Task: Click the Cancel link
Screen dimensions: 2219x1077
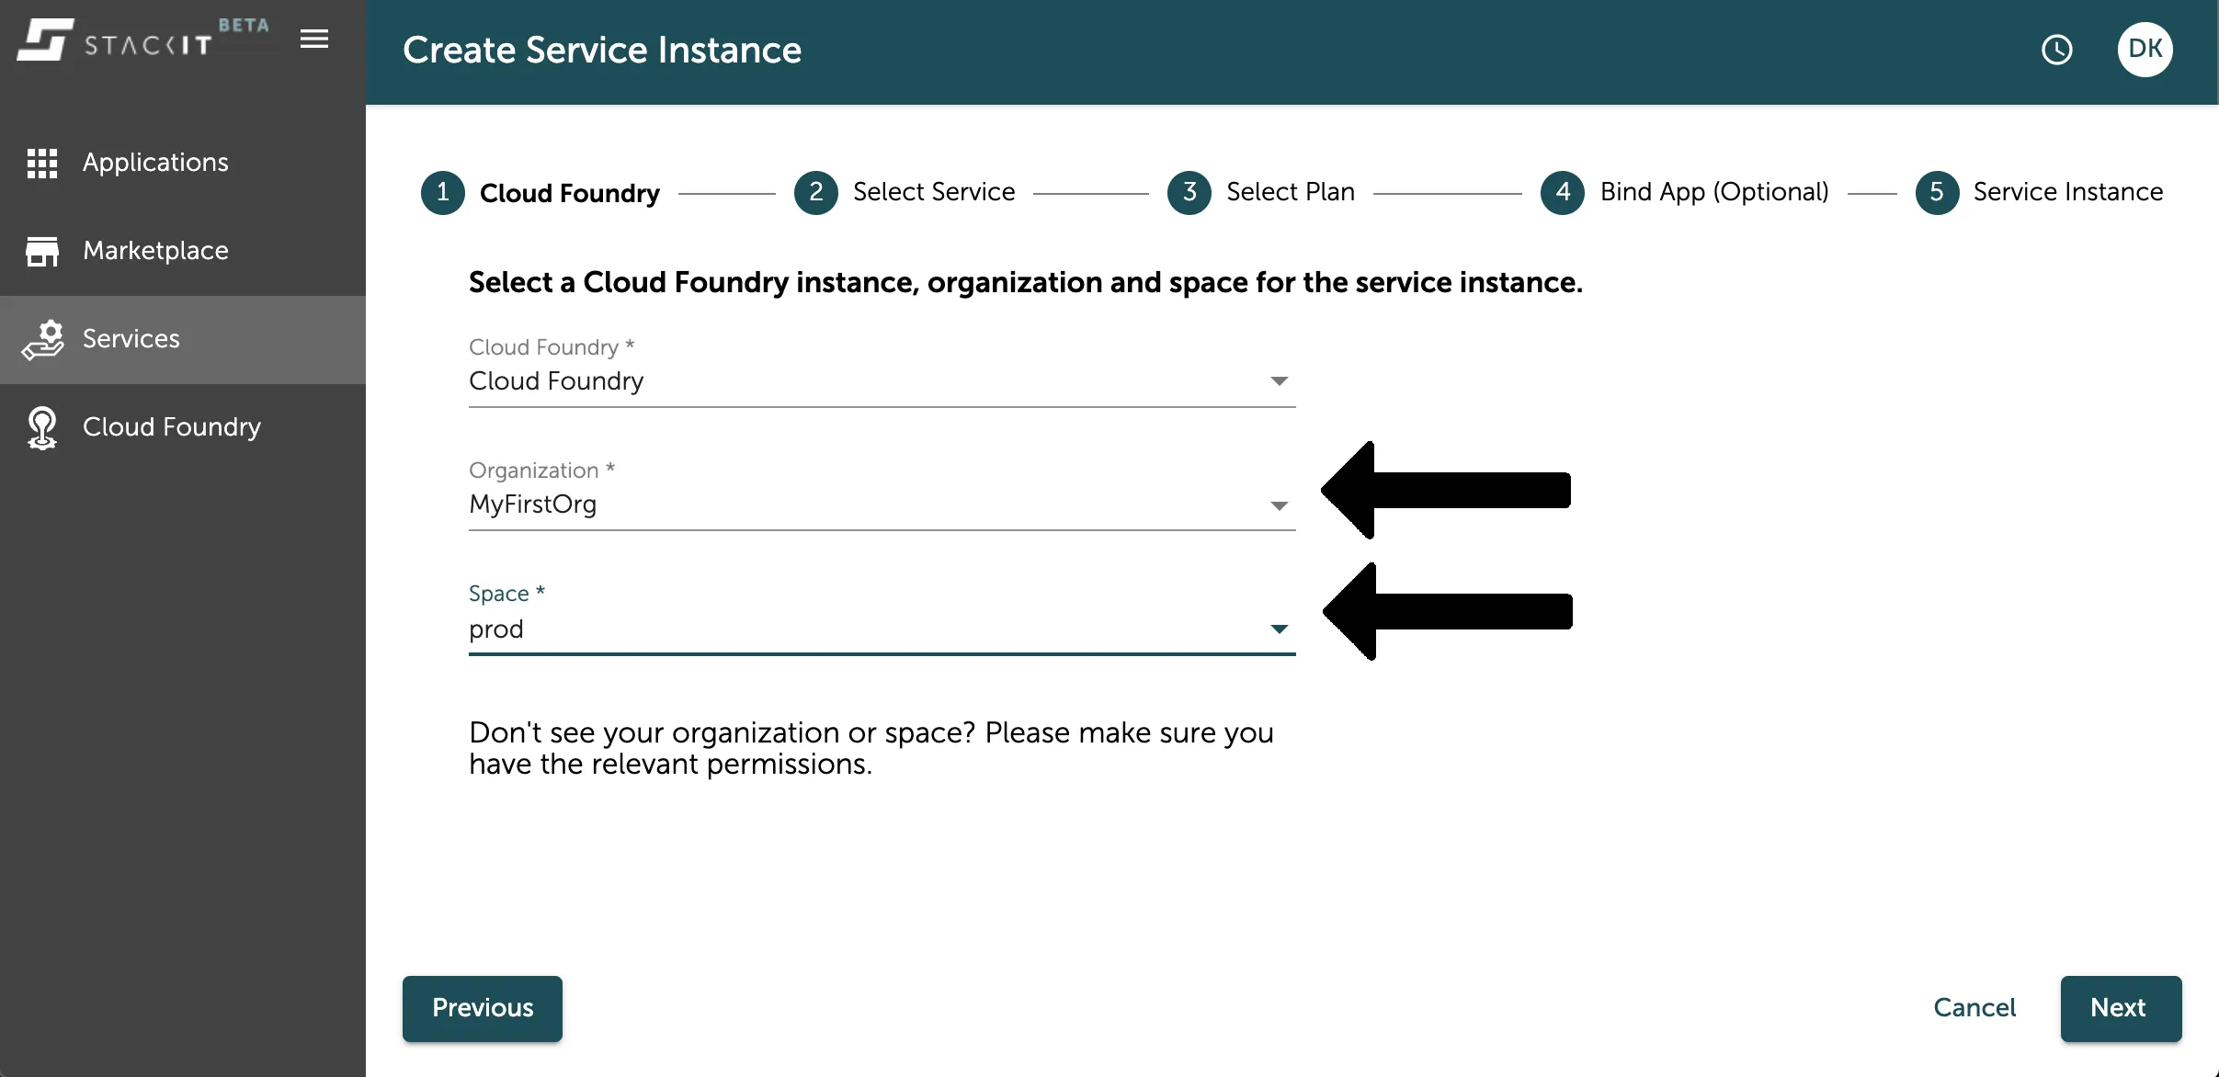Action: pyautogui.click(x=1974, y=1008)
